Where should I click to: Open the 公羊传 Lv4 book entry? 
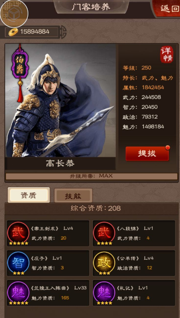(134, 263)
